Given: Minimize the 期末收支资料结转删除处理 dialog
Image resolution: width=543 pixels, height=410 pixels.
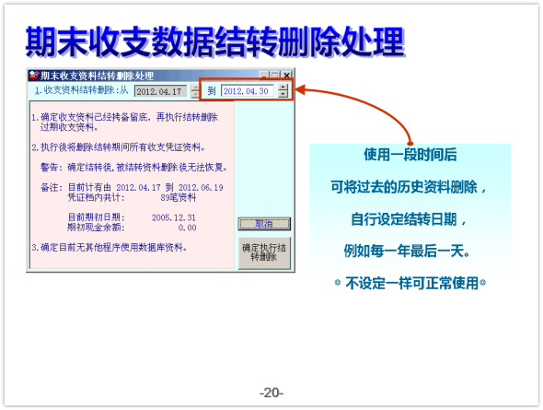Looking at the screenshot, I should click(x=264, y=76).
